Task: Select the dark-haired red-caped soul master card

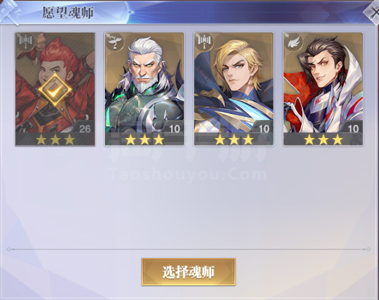Action: (x=323, y=89)
